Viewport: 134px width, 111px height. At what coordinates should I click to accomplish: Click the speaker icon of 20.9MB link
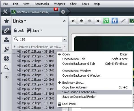click(x=19, y=79)
